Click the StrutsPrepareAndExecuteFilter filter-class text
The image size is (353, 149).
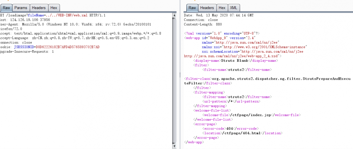point(267,81)
